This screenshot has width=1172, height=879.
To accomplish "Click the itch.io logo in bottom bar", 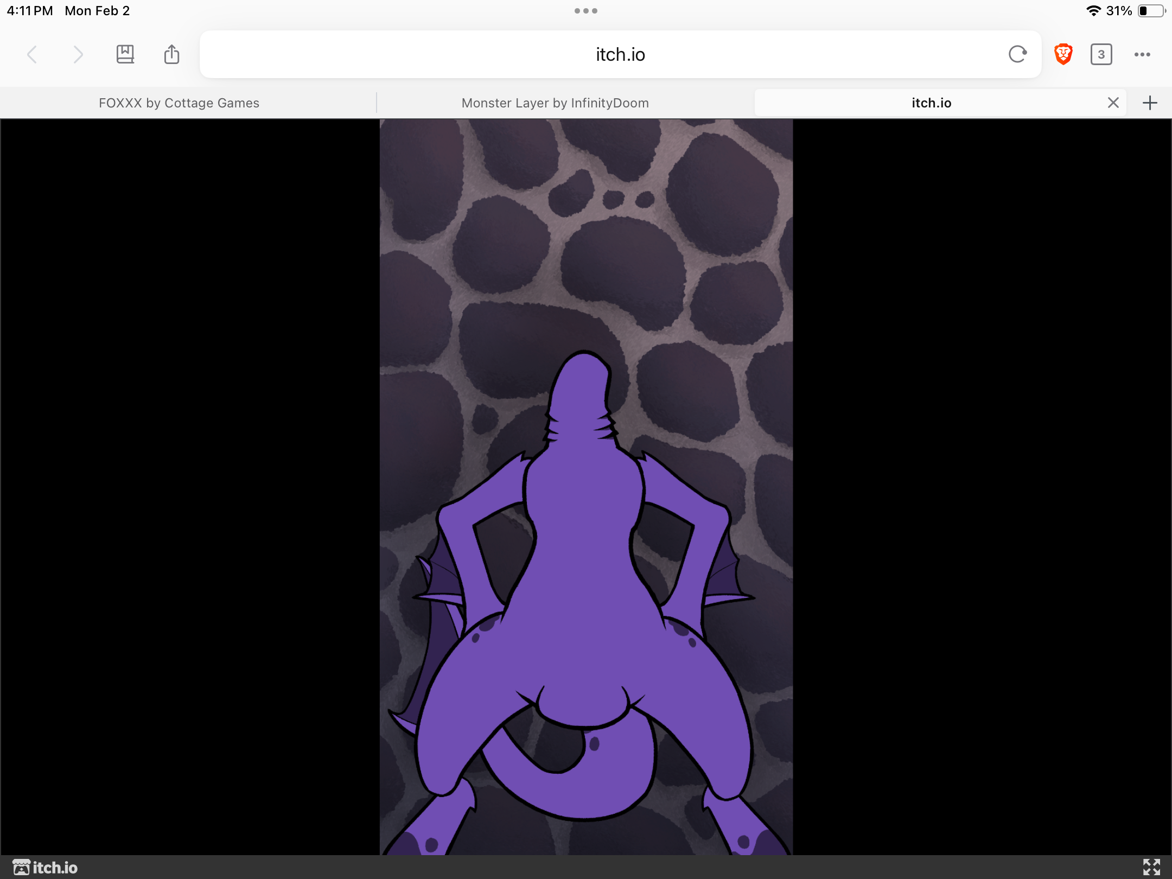I will pyautogui.click(x=46, y=868).
